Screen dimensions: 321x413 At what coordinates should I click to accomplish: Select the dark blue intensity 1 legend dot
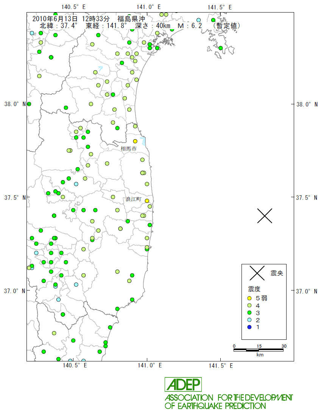[x=249, y=327]
